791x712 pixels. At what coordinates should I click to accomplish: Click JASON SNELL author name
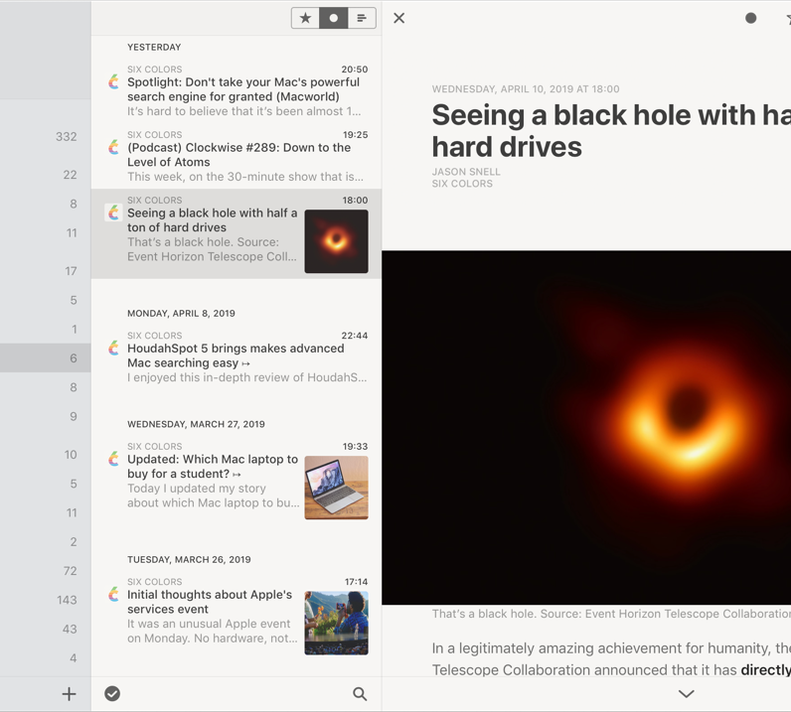tap(466, 172)
